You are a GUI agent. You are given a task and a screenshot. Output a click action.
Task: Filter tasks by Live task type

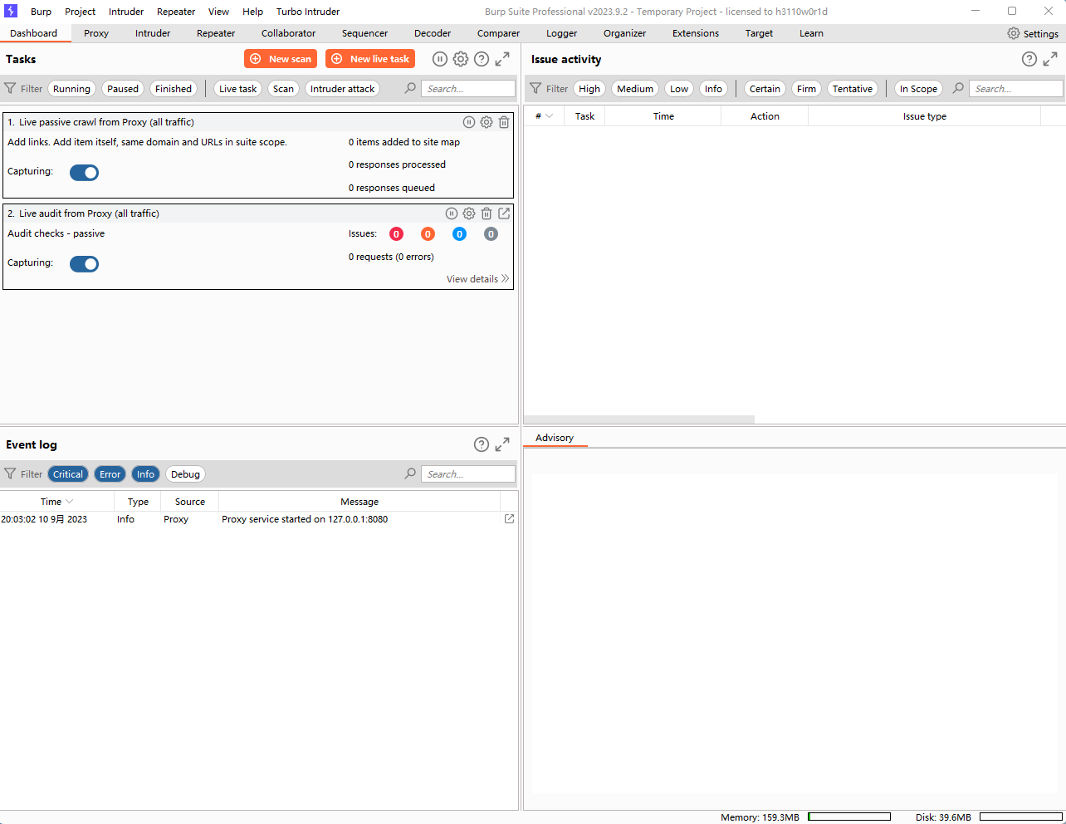pos(238,89)
